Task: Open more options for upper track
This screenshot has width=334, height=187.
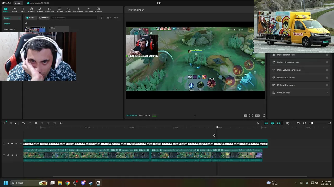Action: click(21, 144)
